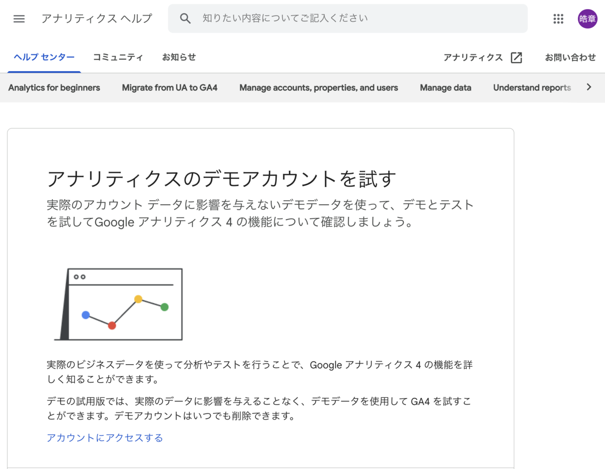This screenshot has height=469, width=605.
Task: Open アナリティクス product link
Action: coord(473,57)
